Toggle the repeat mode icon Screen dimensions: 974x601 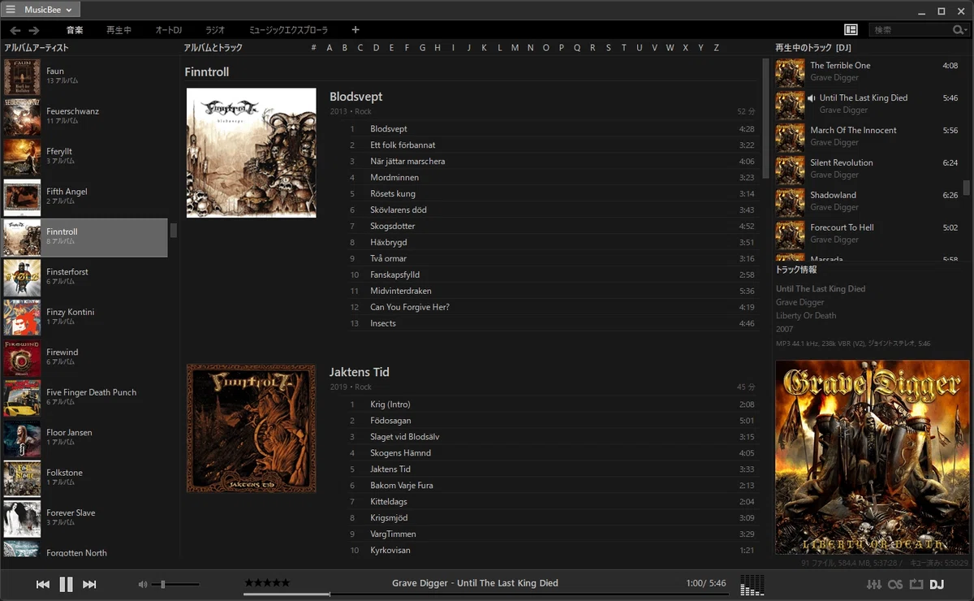pyautogui.click(x=916, y=584)
